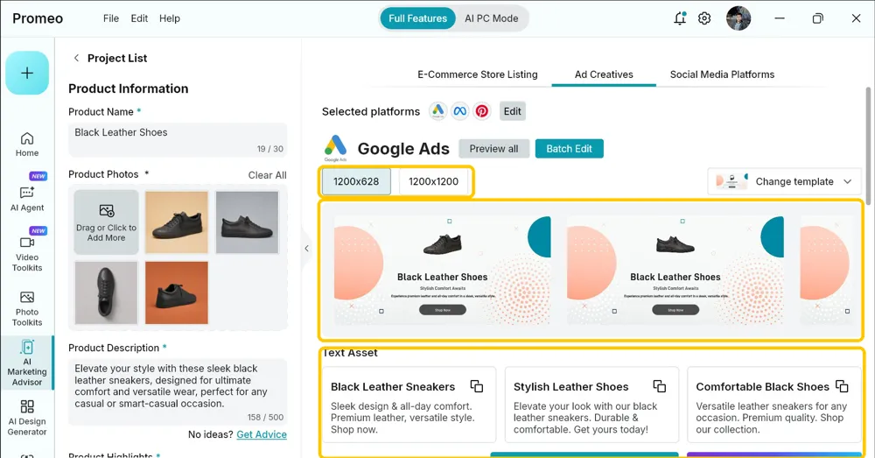
Task: Open the Change template dropdown
Action: point(785,181)
